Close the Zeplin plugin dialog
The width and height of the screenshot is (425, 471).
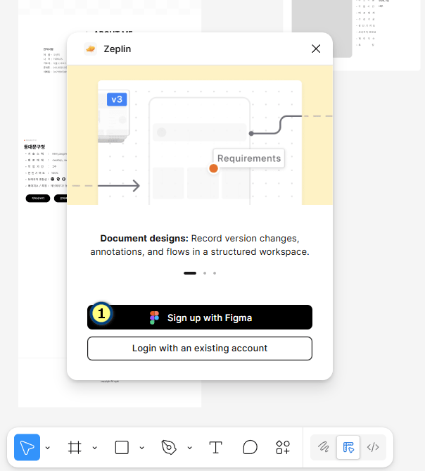pyautogui.click(x=316, y=49)
